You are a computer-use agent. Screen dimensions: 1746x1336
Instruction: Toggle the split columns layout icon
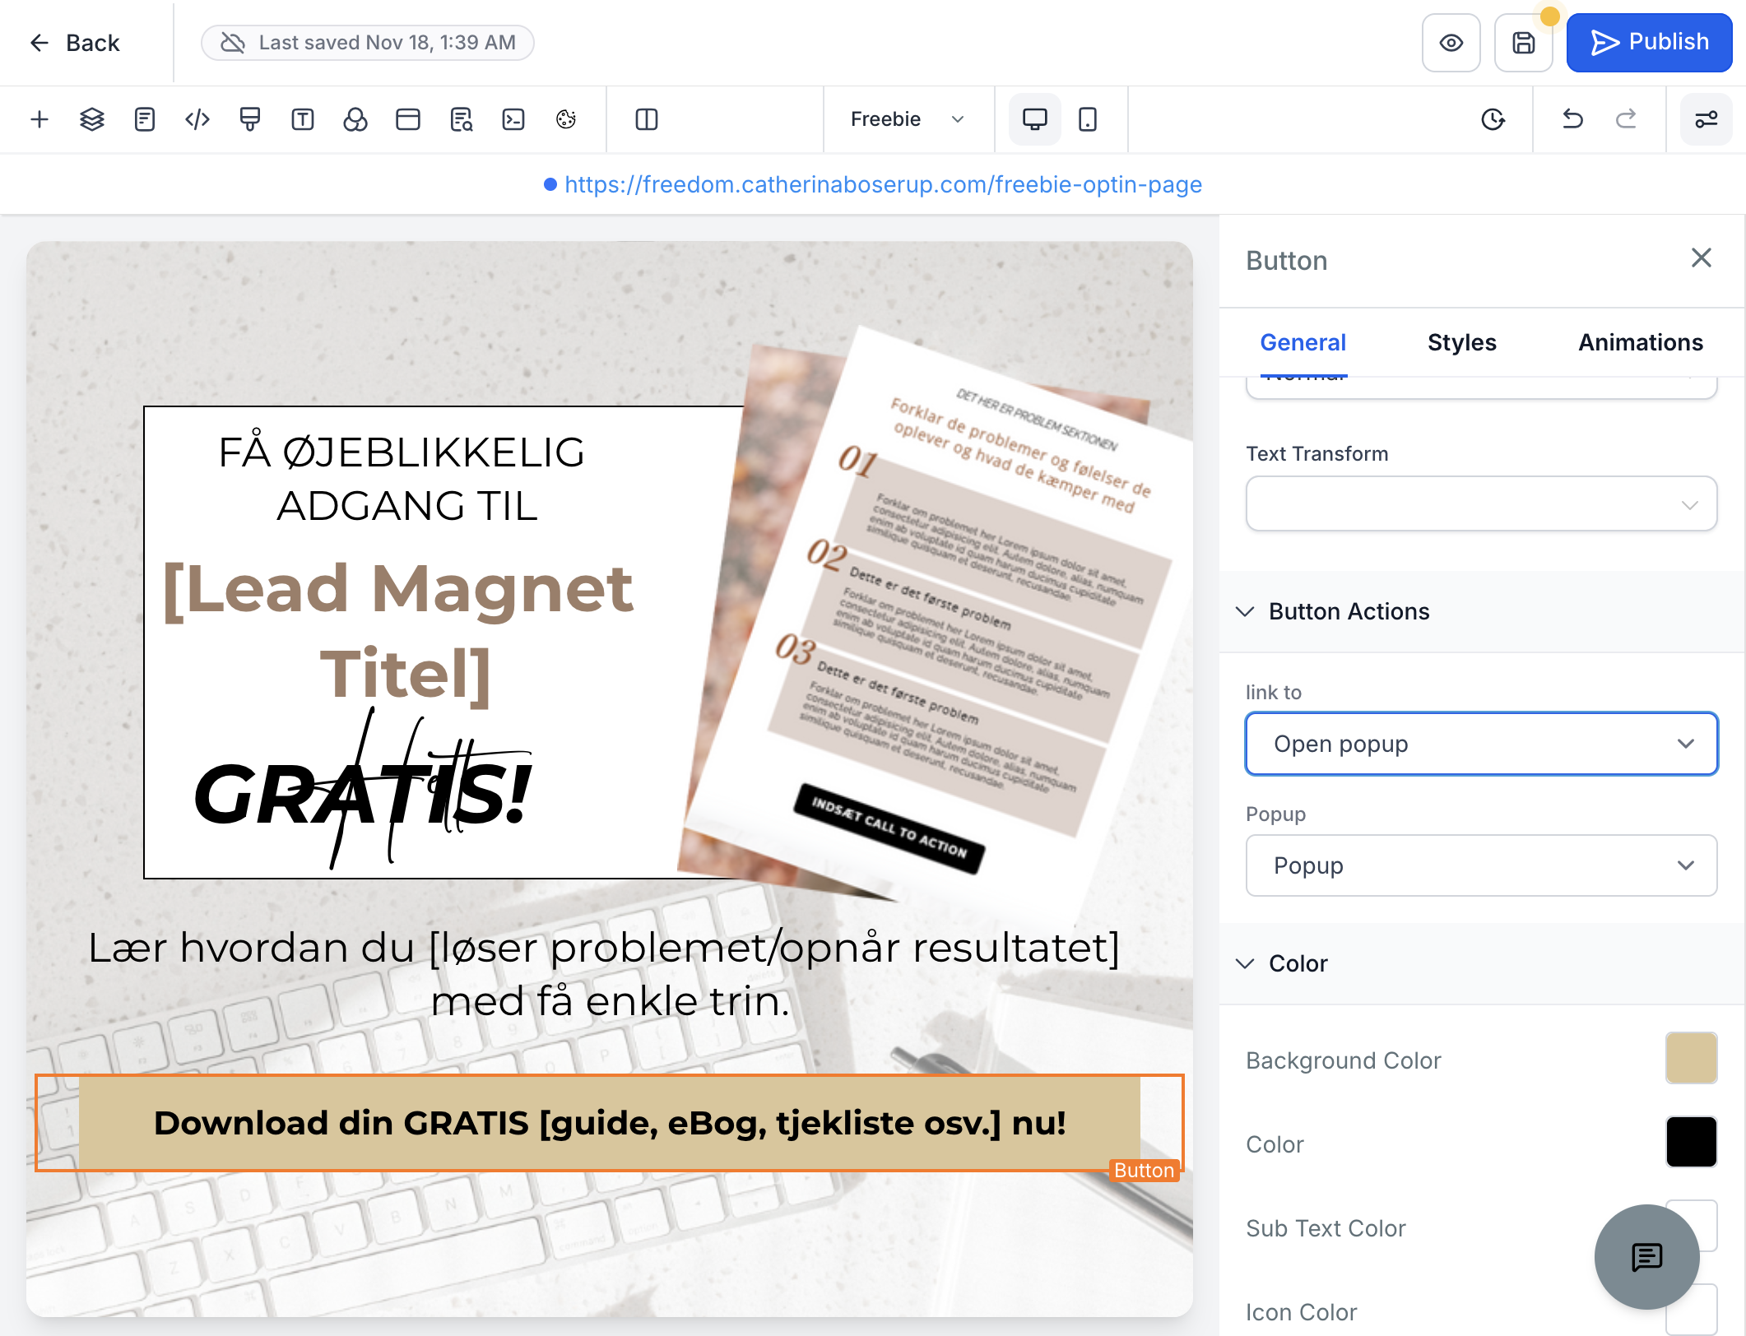click(x=647, y=120)
